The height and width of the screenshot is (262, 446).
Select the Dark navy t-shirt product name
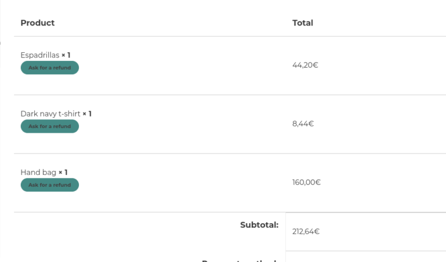click(50, 114)
